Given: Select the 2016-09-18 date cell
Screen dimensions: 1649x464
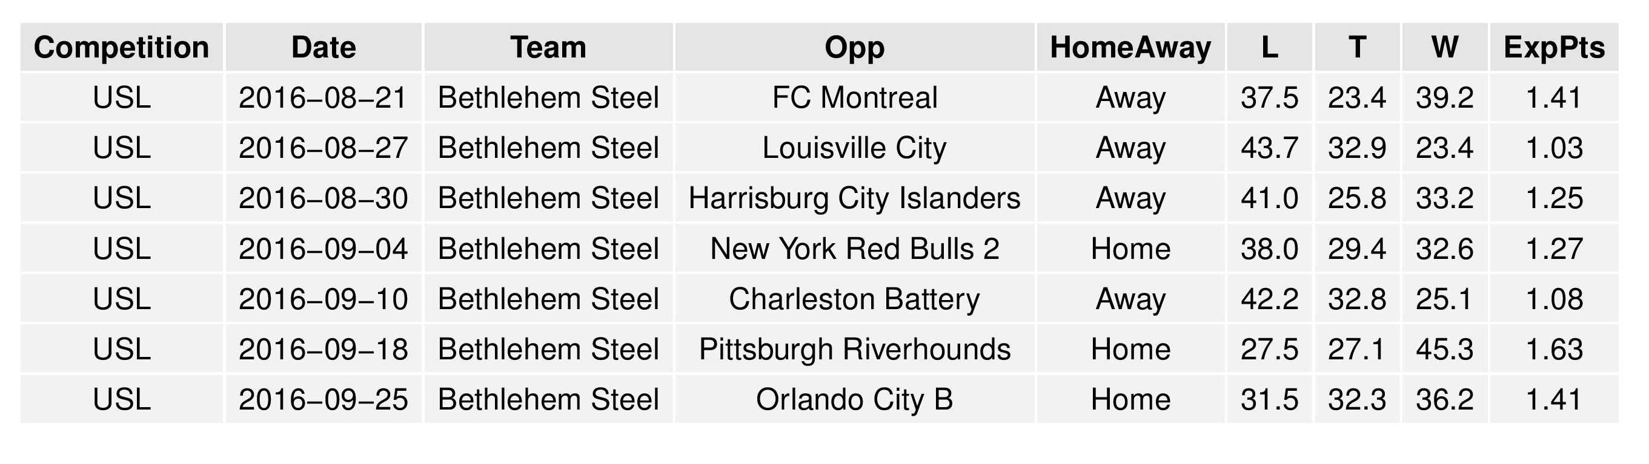Looking at the screenshot, I should pos(323,349).
